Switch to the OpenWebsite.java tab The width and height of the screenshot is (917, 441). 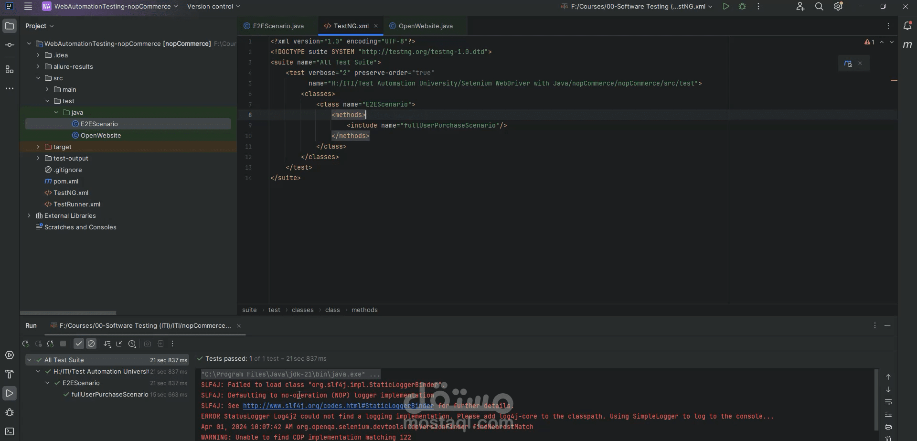425,26
